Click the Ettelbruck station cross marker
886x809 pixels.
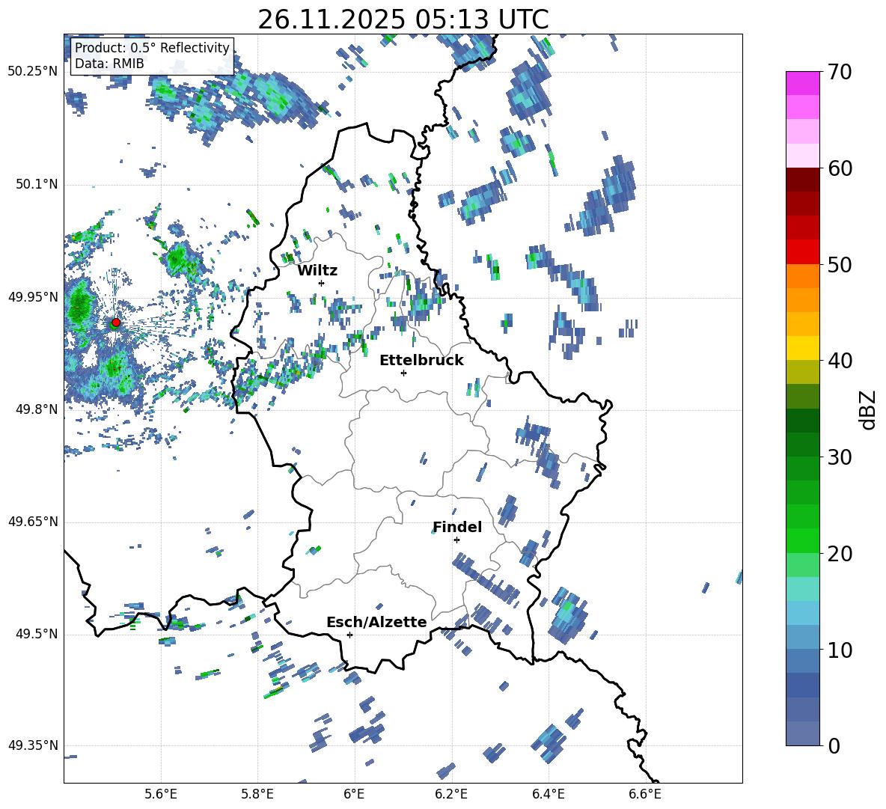(x=403, y=373)
